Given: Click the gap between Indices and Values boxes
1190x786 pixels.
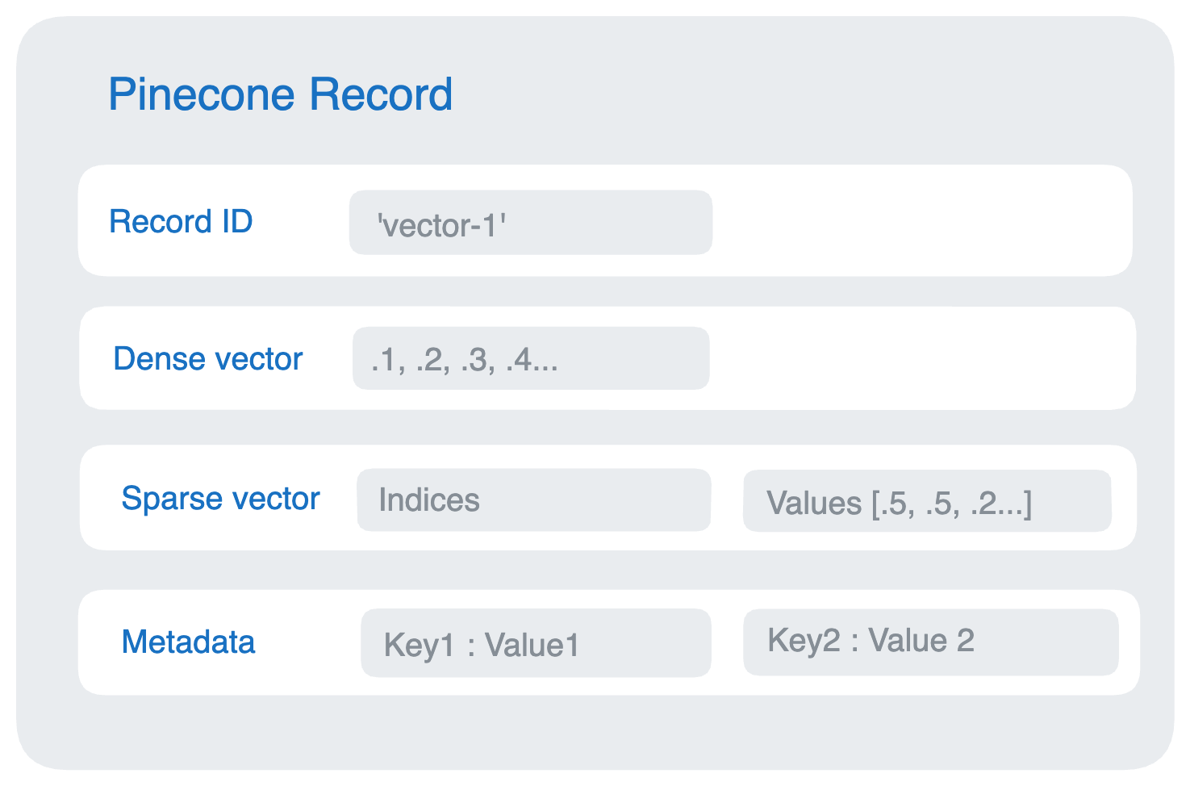Looking at the screenshot, I should (727, 500).
